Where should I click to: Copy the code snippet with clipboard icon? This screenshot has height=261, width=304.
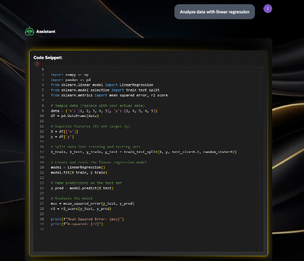(x=37, y=64)
